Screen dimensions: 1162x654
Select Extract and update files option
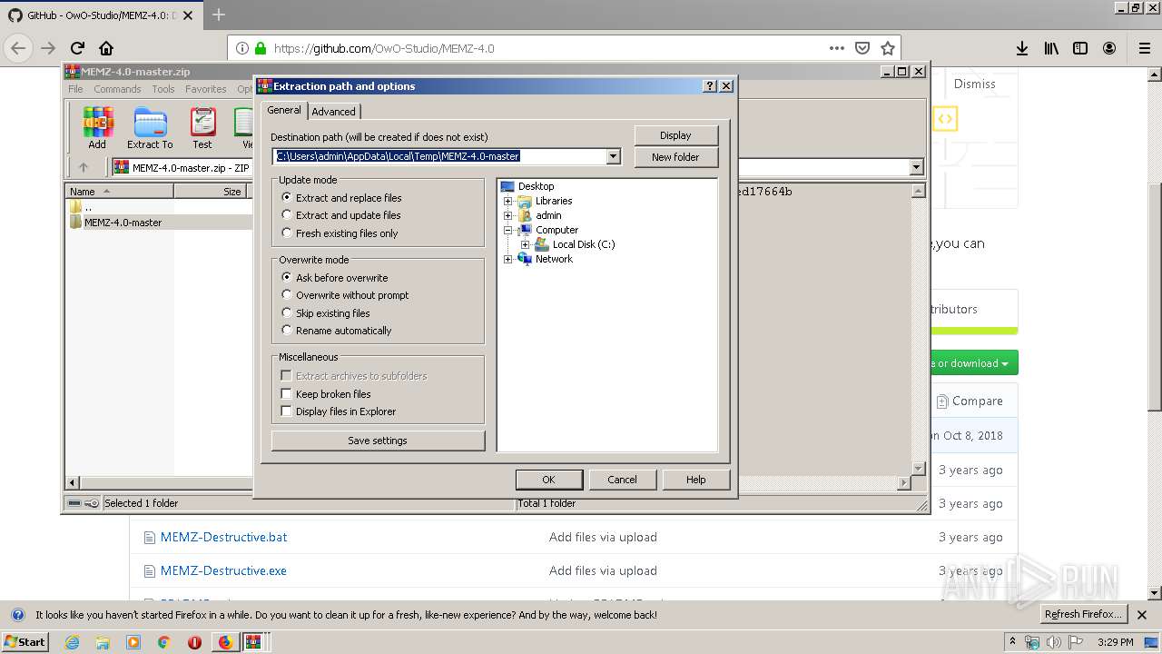(341, 215)
